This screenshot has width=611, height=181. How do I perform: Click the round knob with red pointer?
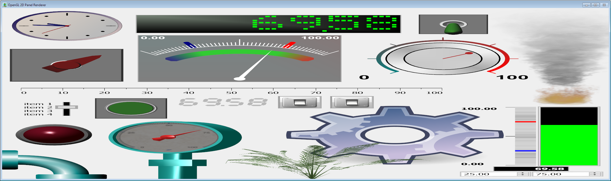tap(443, 58)
